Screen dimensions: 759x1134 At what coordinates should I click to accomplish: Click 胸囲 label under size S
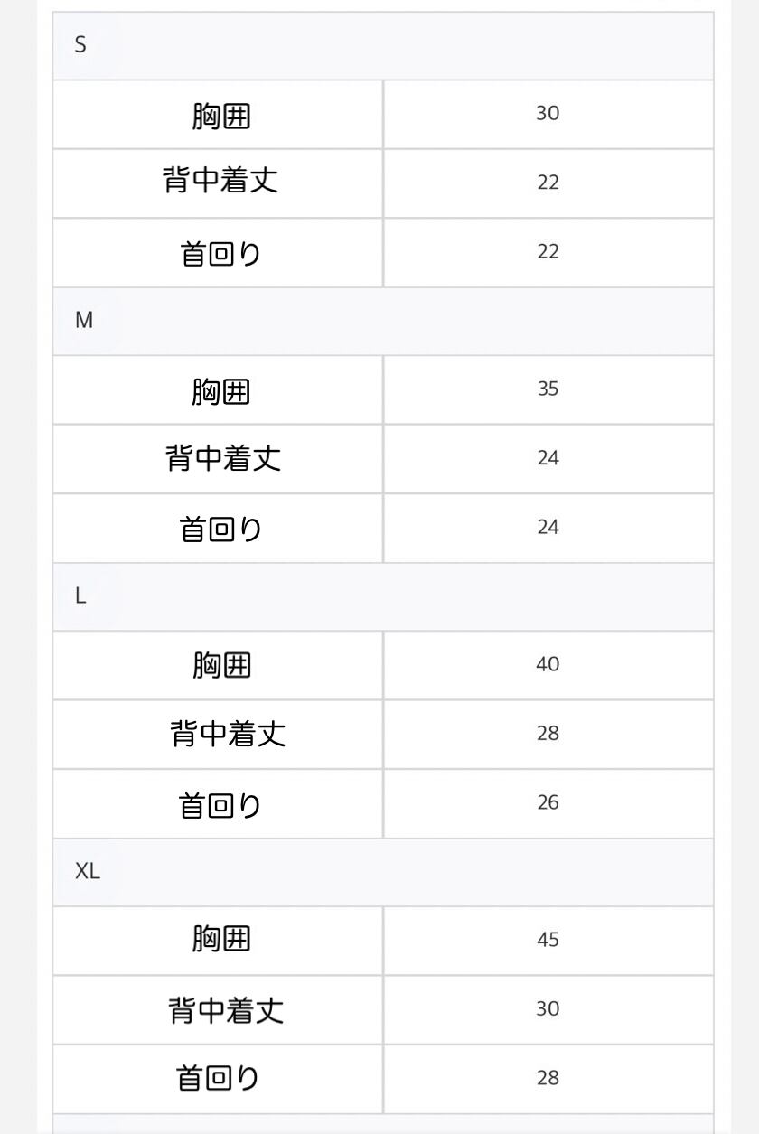[x=221, y=115]
